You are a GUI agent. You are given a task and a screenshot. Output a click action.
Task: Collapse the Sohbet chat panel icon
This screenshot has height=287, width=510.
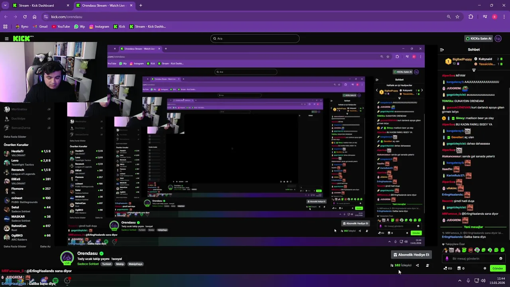pyautogui.click(x=442, y=50)
